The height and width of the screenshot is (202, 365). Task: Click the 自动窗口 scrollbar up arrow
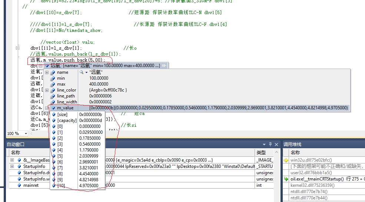point(276,153)
